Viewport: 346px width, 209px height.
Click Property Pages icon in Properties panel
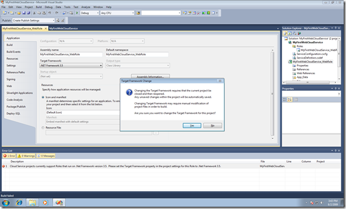coord(296,99)
